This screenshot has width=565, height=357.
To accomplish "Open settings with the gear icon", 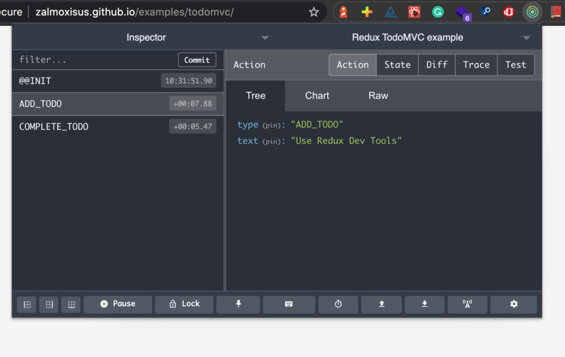I will (514, 304).
